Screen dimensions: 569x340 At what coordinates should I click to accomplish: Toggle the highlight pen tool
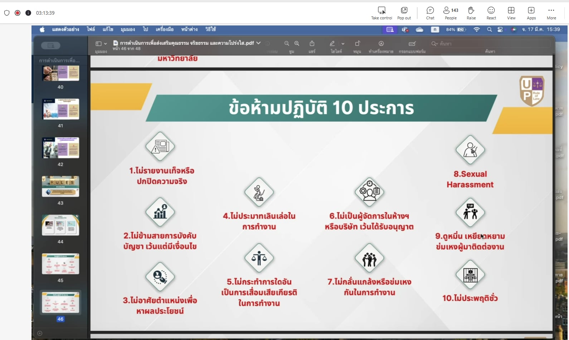click(x=332, y=44)
